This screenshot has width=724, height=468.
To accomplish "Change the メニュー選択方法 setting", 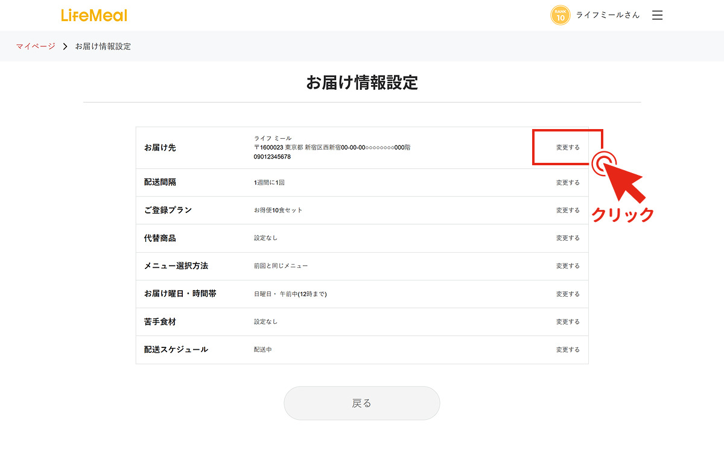I will [x=567, y=266].
